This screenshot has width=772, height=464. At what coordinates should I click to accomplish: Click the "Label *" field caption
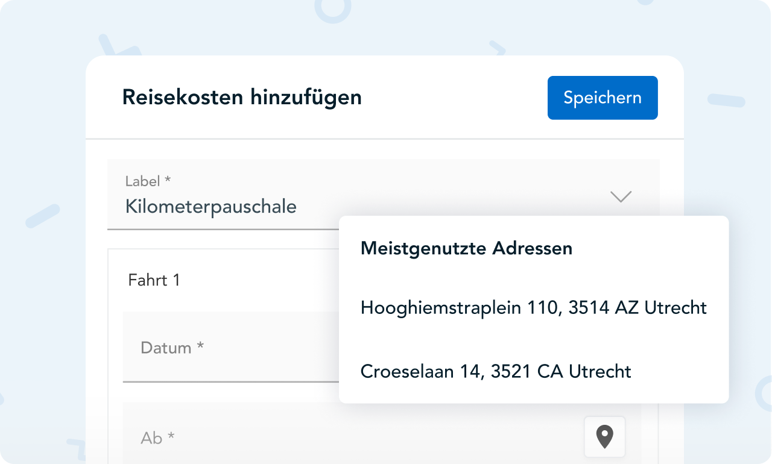pyautogui.click(x=148, y=181)
